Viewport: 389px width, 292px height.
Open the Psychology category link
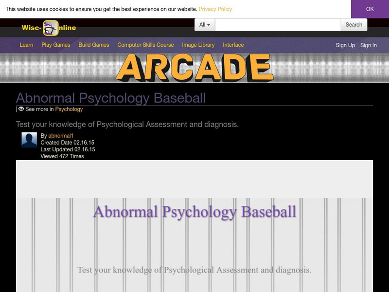[70, 109]
